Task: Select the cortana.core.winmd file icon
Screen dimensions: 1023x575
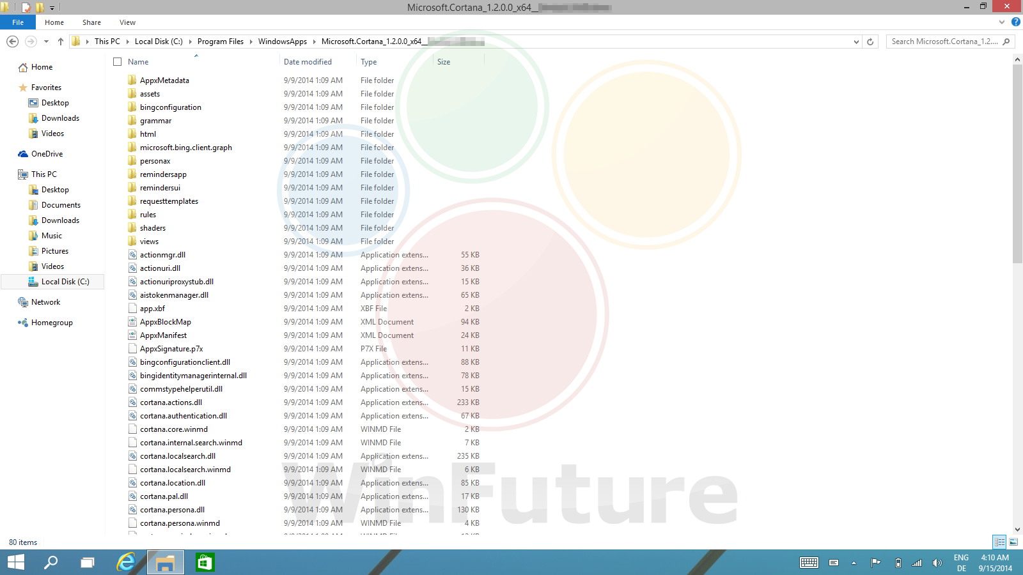Action: (132, 429)
